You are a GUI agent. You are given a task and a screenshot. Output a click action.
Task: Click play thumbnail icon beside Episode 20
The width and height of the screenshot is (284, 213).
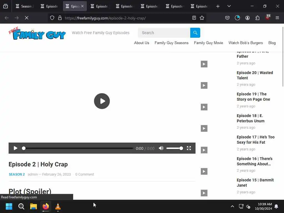tap(204, 85)
